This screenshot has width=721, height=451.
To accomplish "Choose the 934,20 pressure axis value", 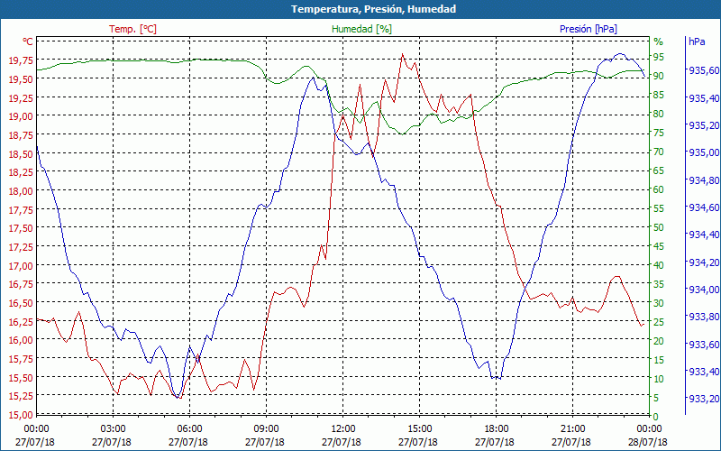I will 704,262.
